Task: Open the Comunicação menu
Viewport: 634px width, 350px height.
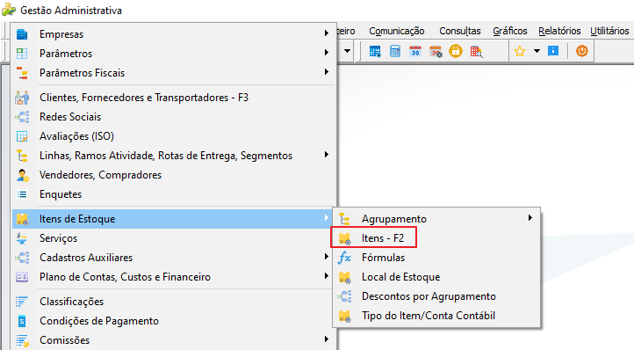Action: pos(397,31)
